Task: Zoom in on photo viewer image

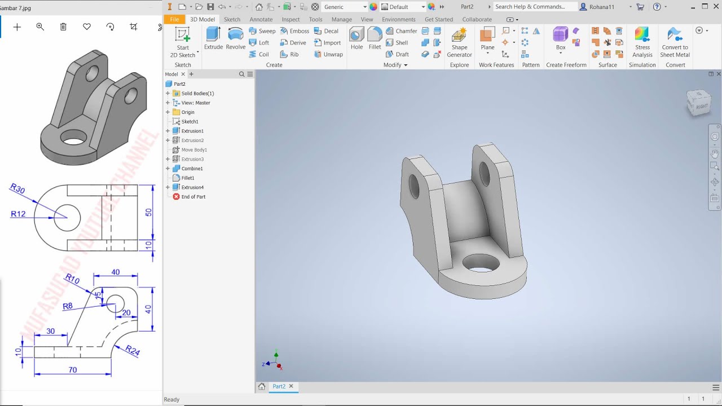Action: [40, 27]
